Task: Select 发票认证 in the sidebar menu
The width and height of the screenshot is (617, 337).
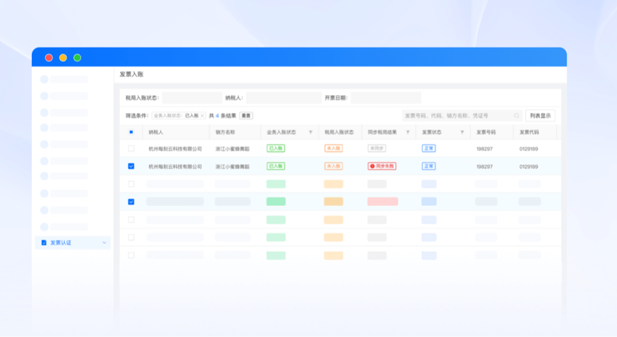Action: pos(61,243)
